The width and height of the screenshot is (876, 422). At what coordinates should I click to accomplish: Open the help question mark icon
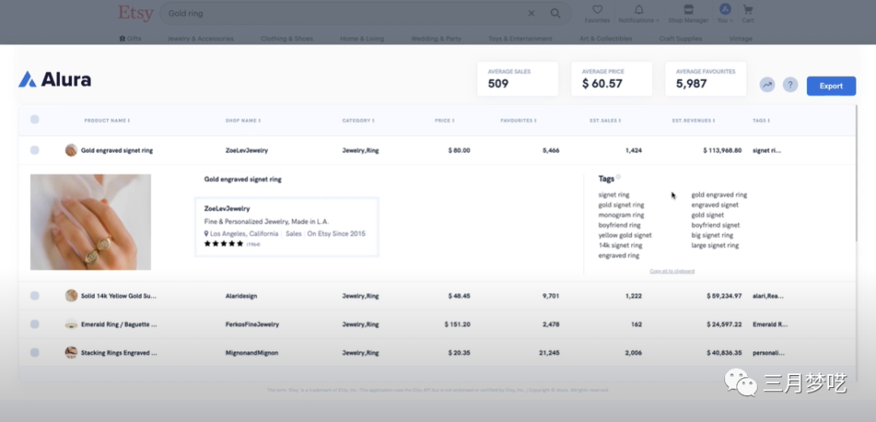(790, 85)
